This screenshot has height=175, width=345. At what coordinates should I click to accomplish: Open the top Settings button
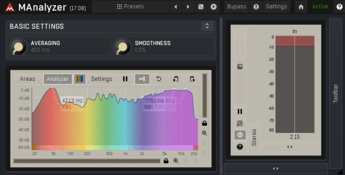277,7
